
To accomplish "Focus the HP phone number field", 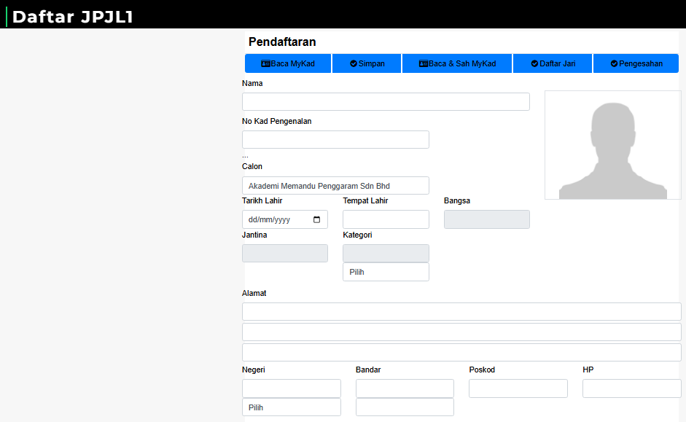I will tap(632, 388).
